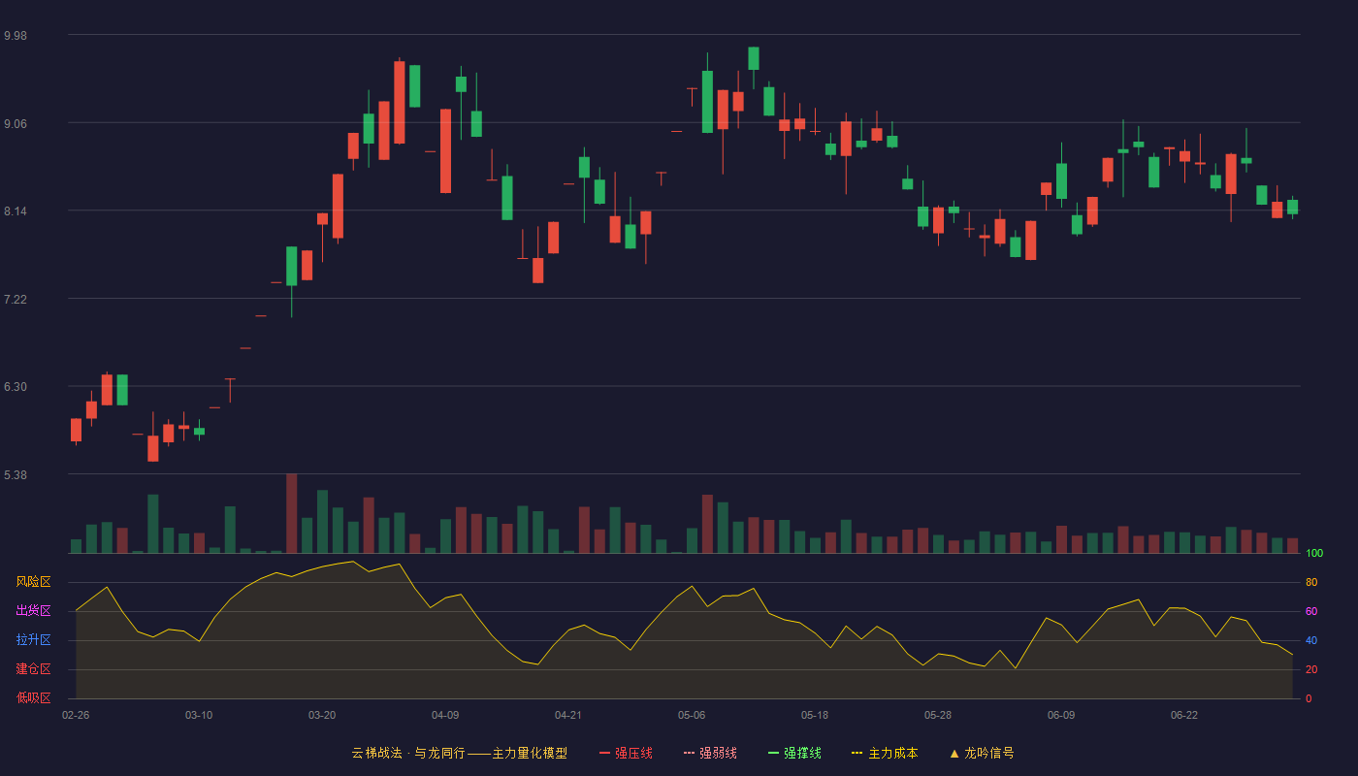
Task: Select the 建仓区 zone label
Action: [34, 669]
